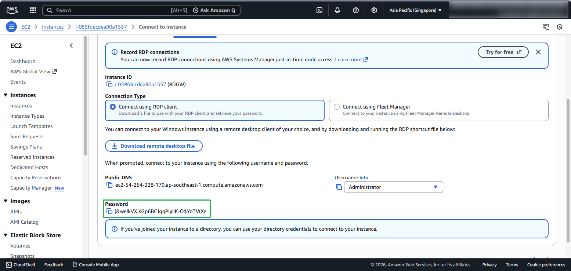Select Connect using Fleet Manager option

pos(337,107)
